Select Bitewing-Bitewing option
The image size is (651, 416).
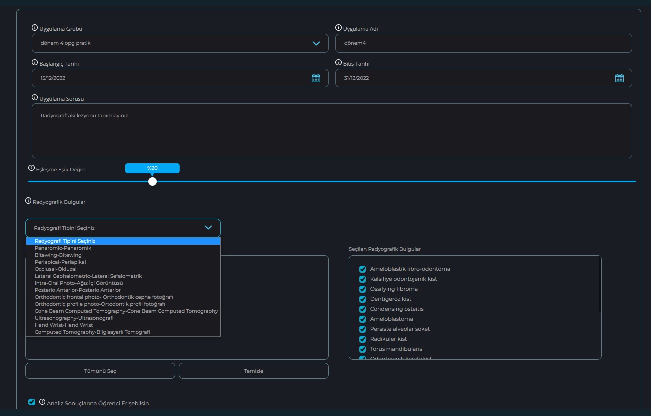pos(123,255)
